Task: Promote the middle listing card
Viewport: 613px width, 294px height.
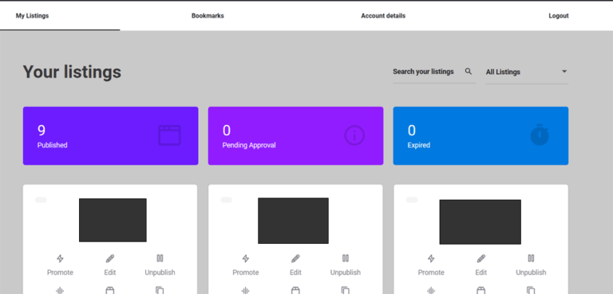Action: tap(246, 265)
